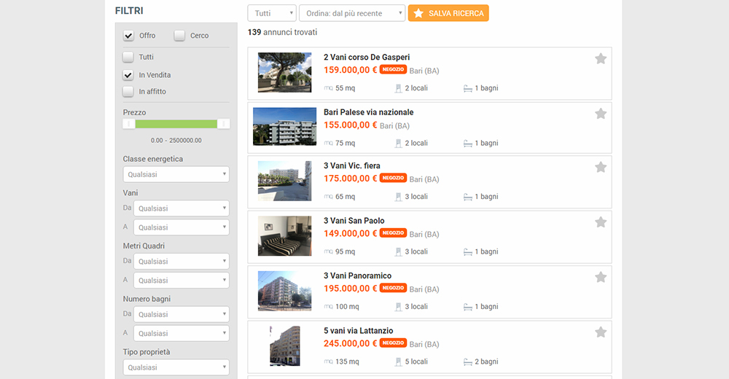Click locali icon in 3 Vani San Paolo listing
The height and width of the screenshot is (379, 729).
[x=399, y=252]
